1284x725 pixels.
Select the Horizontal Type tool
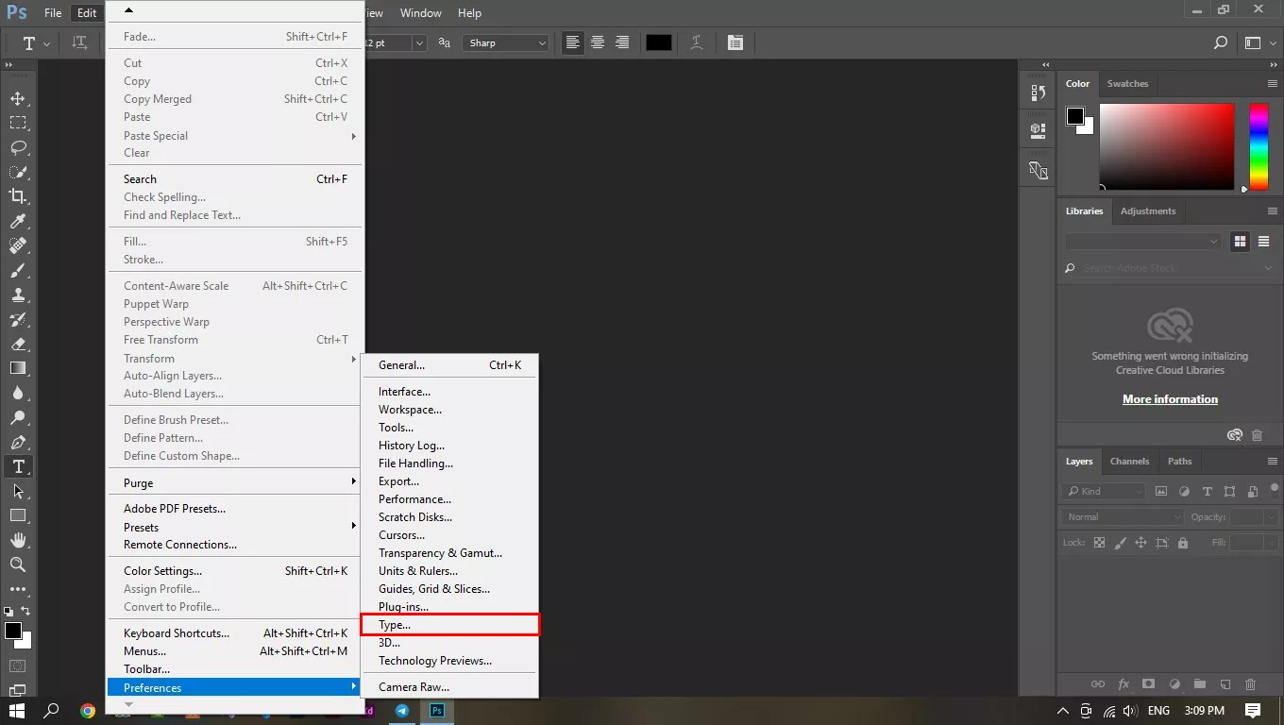coord(18,466)
